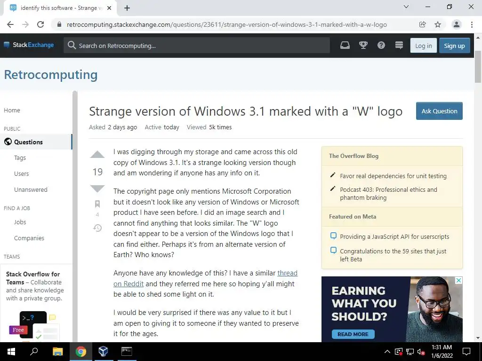Open Chrome three-dot menu
This screenshot has height=361, width=482.
(472, 24)
